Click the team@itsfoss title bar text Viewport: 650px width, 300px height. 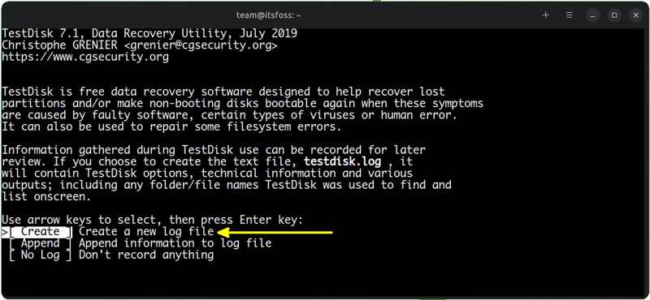click(269, 15)
